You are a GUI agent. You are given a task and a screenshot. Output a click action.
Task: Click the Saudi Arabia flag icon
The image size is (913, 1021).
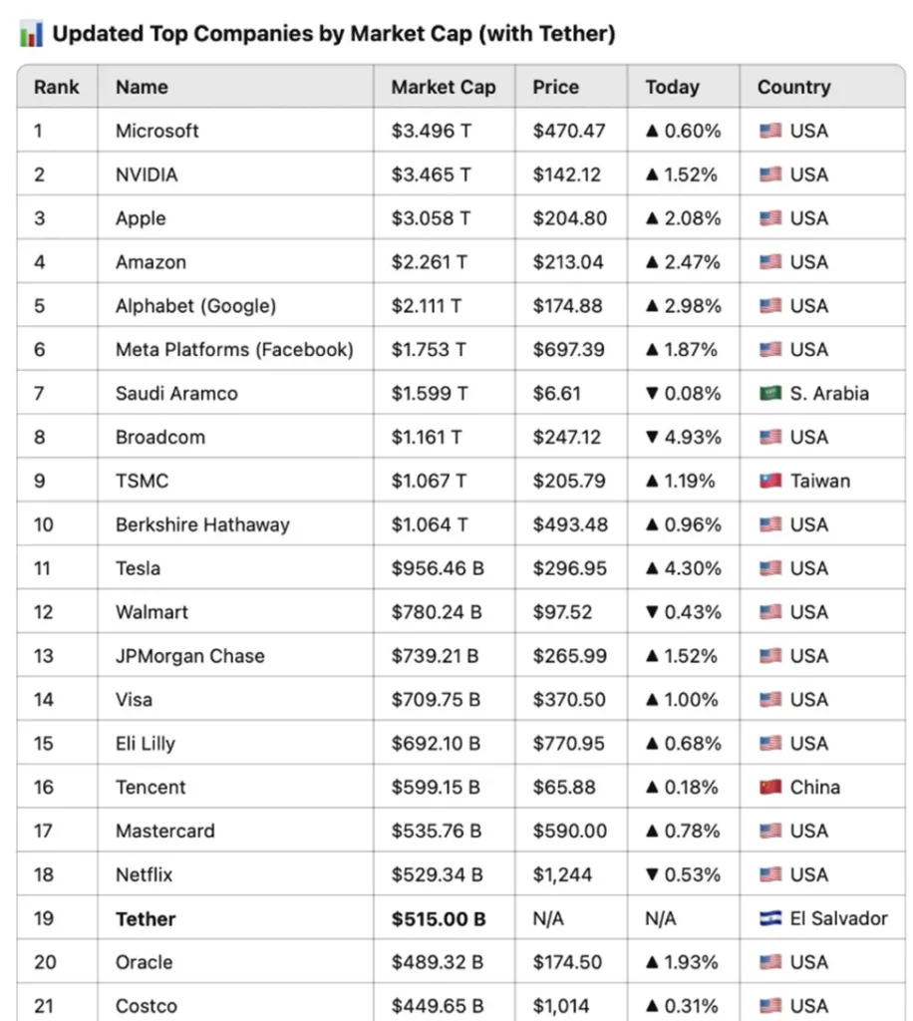point(769,393)
